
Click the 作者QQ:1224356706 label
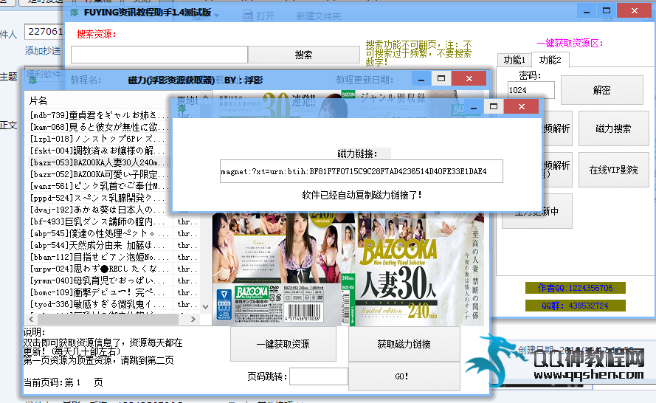point(576,288)
